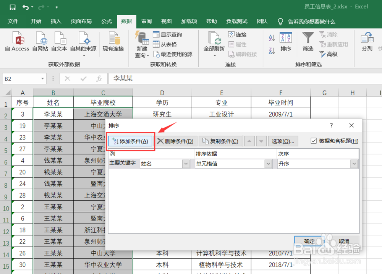Expand the 单元格值 sort-on dropdown
382x274 pixels.
(268, 164)
